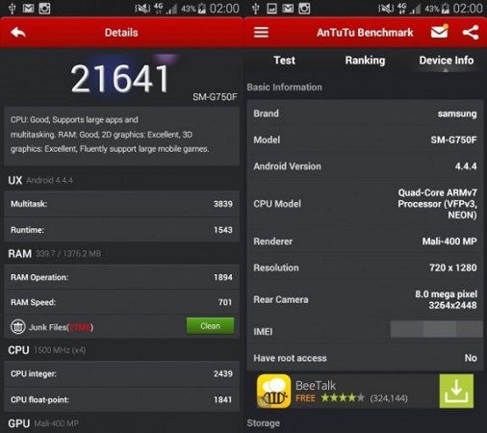Select the CPU Model row
Image resolution: width=487 pixels, height=433 pixels.
(365, 204)
